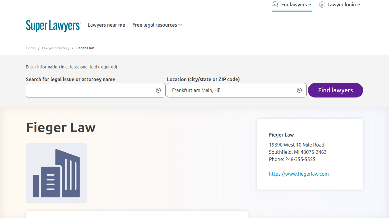Click the Fieger Law title in contact card
The image size is (389, 218).
281,135
